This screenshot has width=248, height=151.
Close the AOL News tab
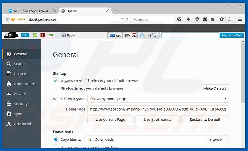pos(54,11)
